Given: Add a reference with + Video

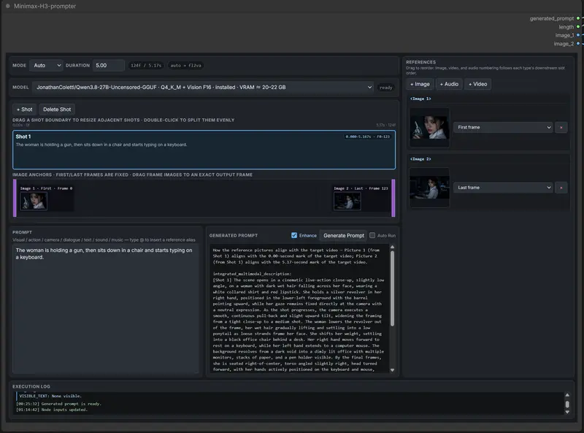Looking at the screenshot, I should [478, 84].
